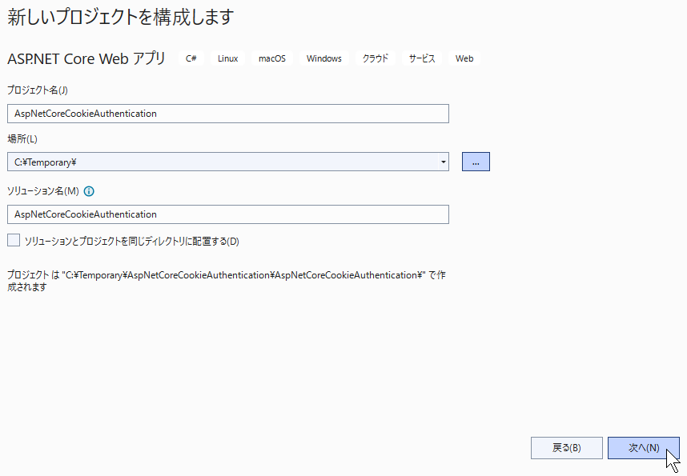
Task: Click the クラウド tag
Action: pos(376,58)
